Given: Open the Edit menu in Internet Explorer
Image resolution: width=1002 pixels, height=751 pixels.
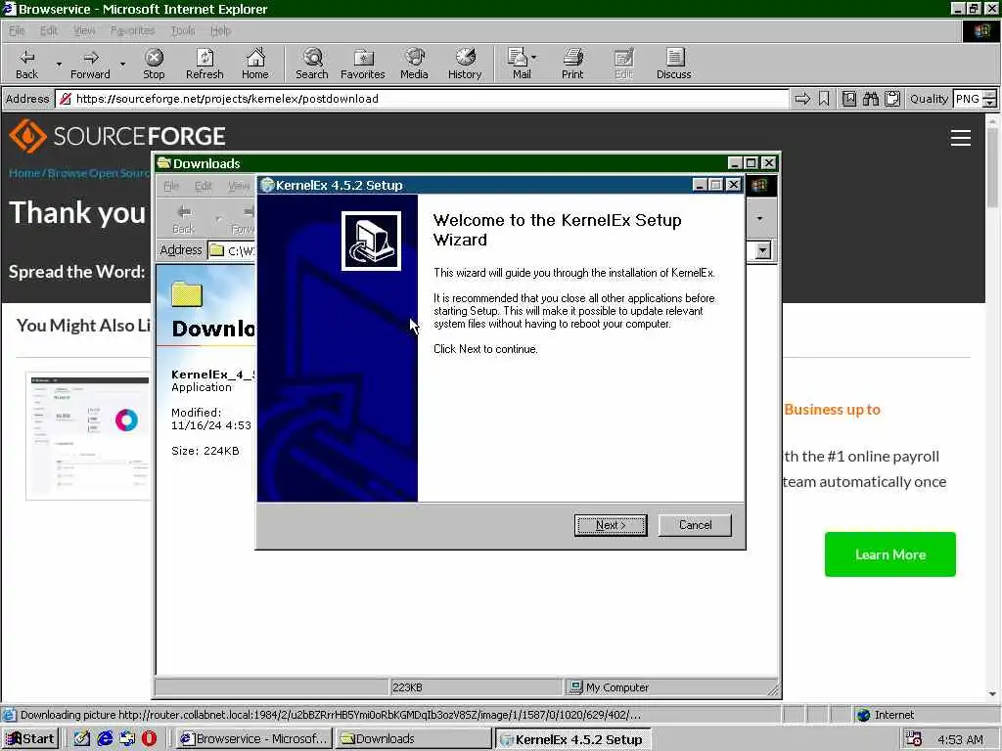Looking at the screenshot, I should coord(49,30).
